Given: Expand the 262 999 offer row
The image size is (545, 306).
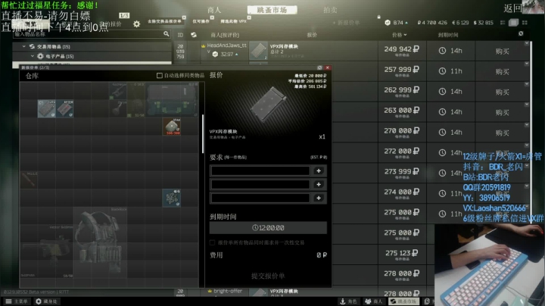Looking at the screenshot, I should click(527, 84).
